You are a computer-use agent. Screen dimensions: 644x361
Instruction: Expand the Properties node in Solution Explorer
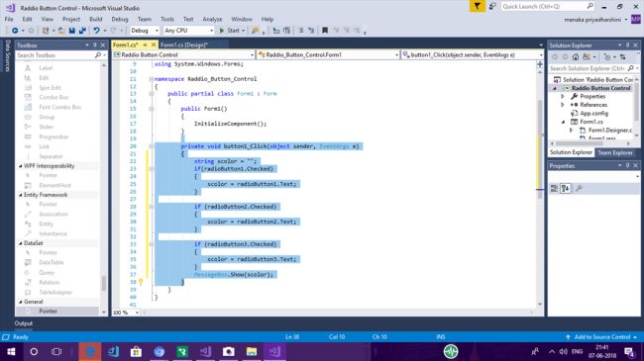coord(563,96)
